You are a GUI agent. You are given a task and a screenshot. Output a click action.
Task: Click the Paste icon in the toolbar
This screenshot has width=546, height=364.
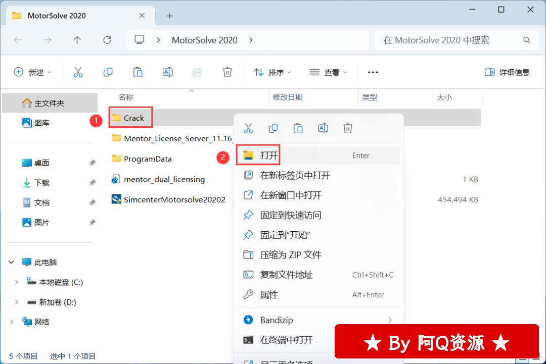[138, 72]
